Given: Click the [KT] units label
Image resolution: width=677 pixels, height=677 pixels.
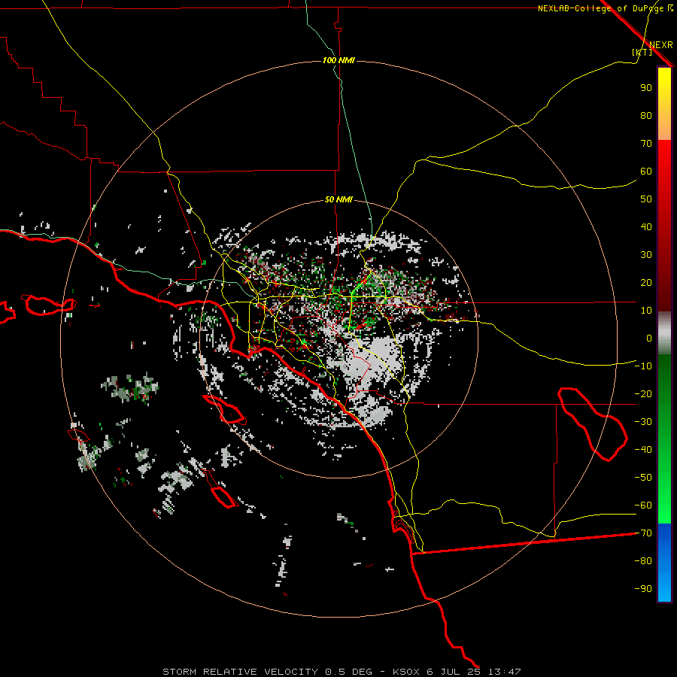Looking at the screenshot, I should pyautogui.click(x=642, y=52).
